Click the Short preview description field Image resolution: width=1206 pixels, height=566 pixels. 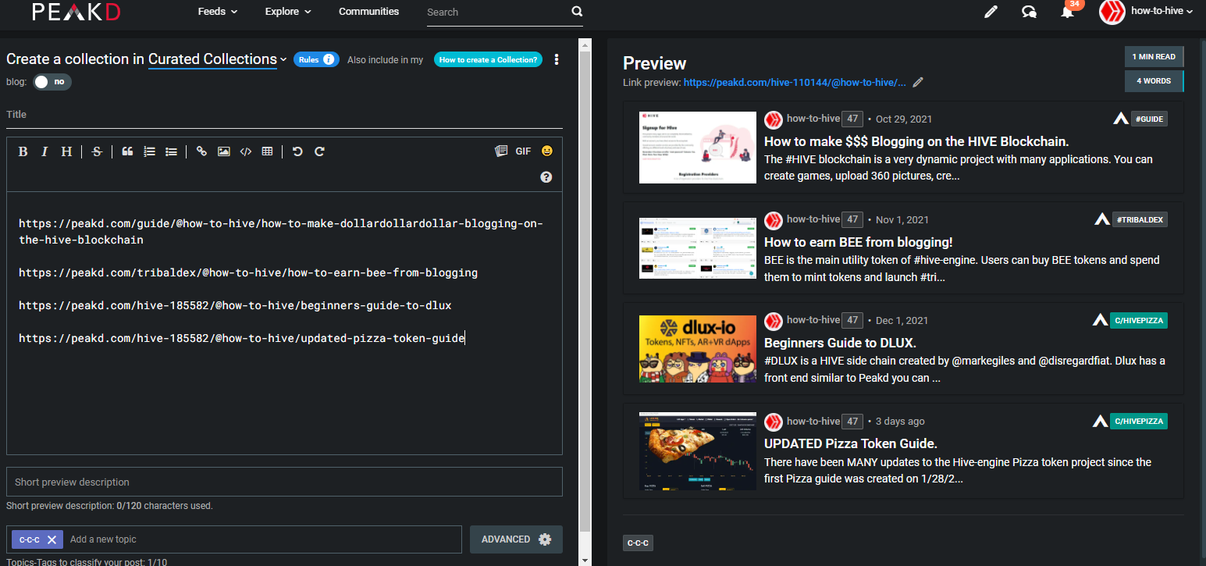[x=284, y=482]
